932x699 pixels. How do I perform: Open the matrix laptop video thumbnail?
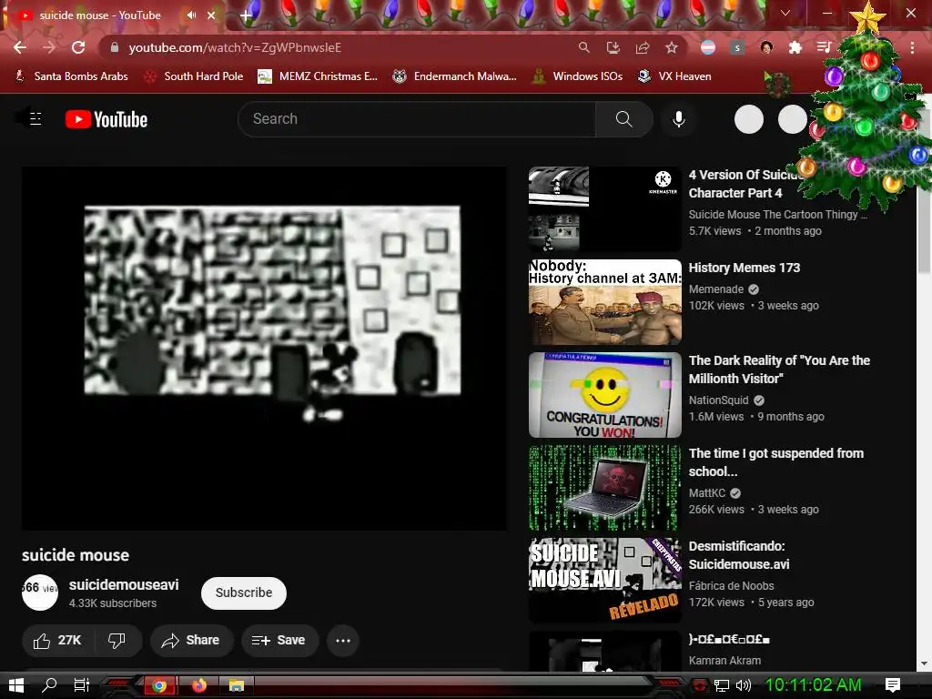tap(605, 488)
